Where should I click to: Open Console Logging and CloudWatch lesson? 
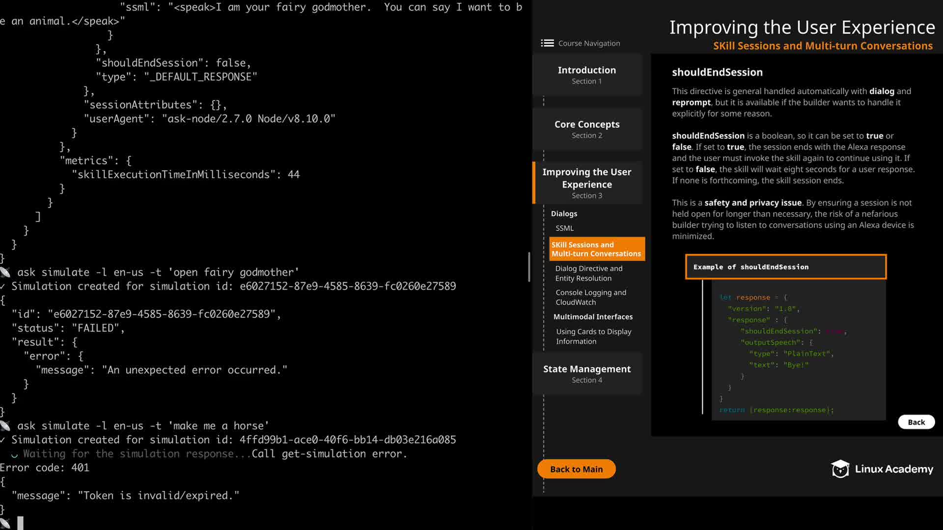click(590, 297)
